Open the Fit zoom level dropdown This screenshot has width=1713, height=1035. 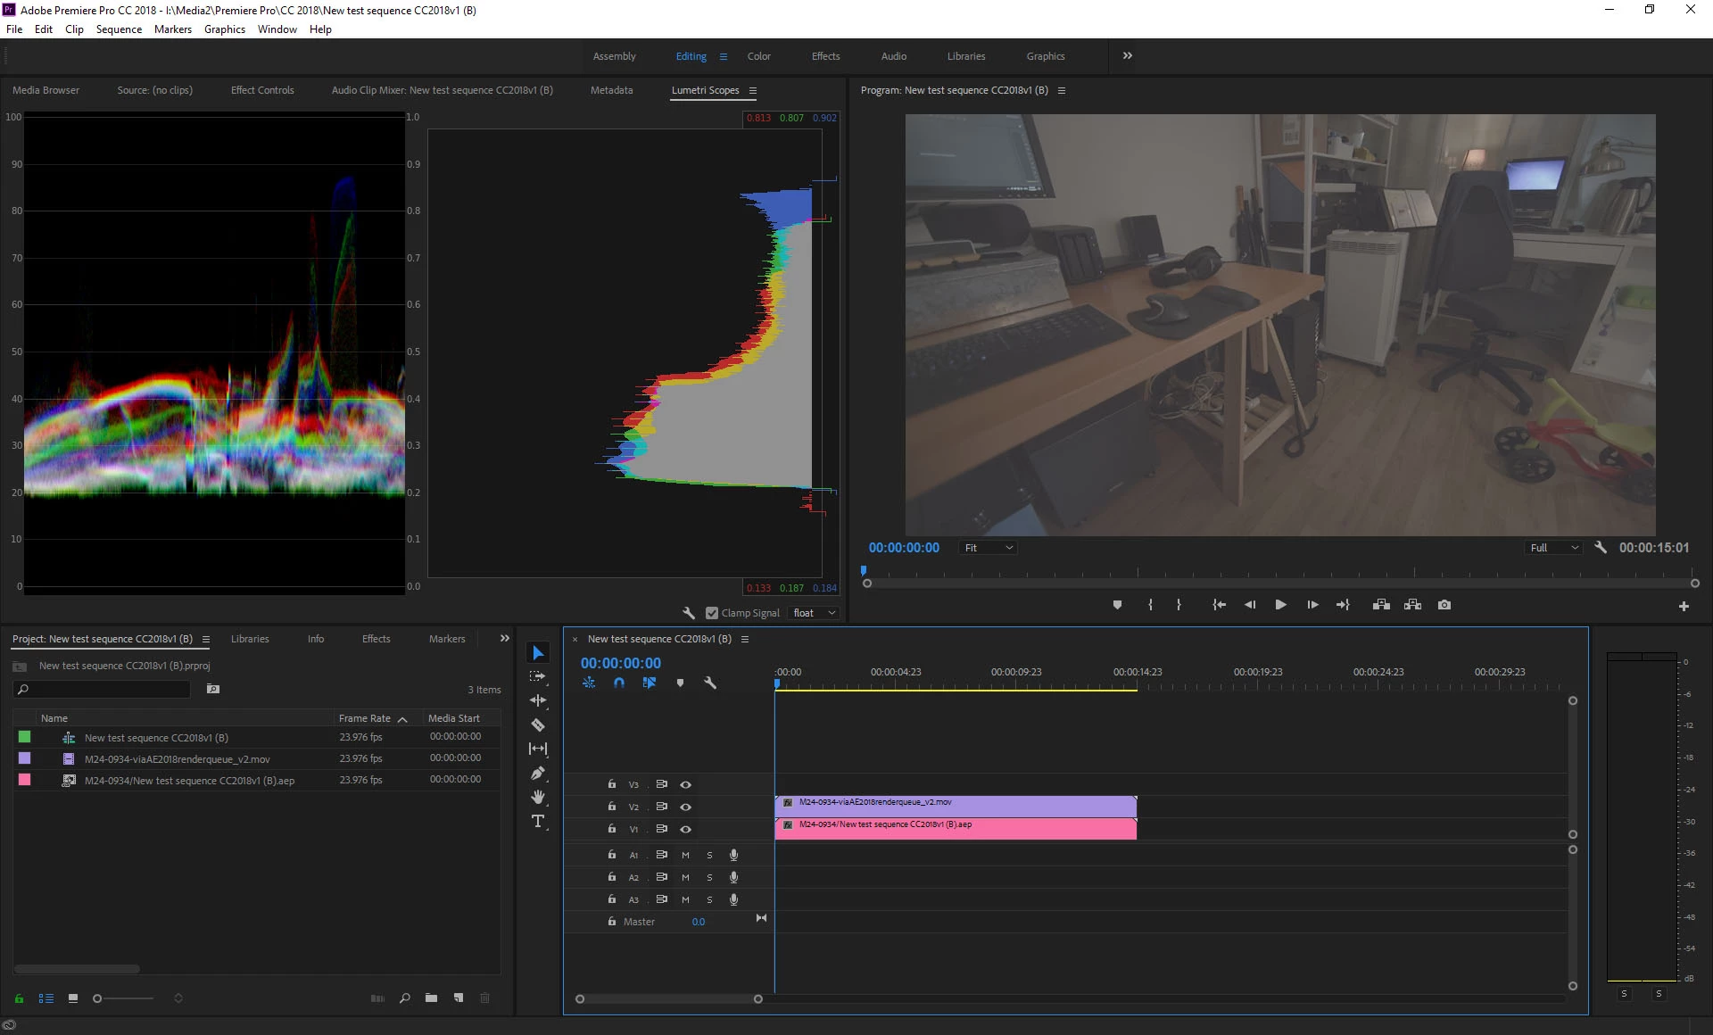click(x=989, y=548)
